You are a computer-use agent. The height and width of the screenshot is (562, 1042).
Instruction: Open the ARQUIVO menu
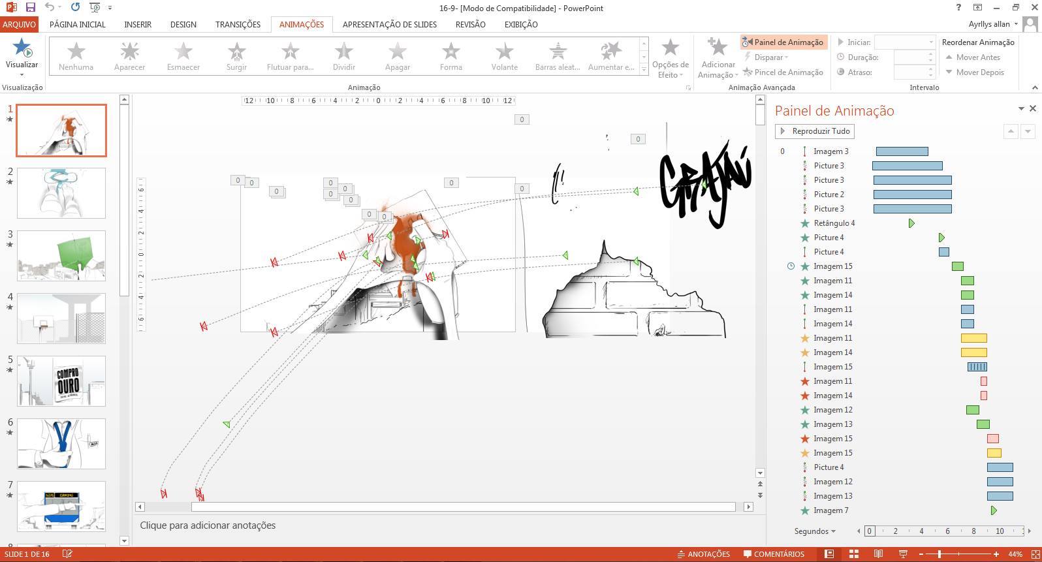click(x=20, y=24)
